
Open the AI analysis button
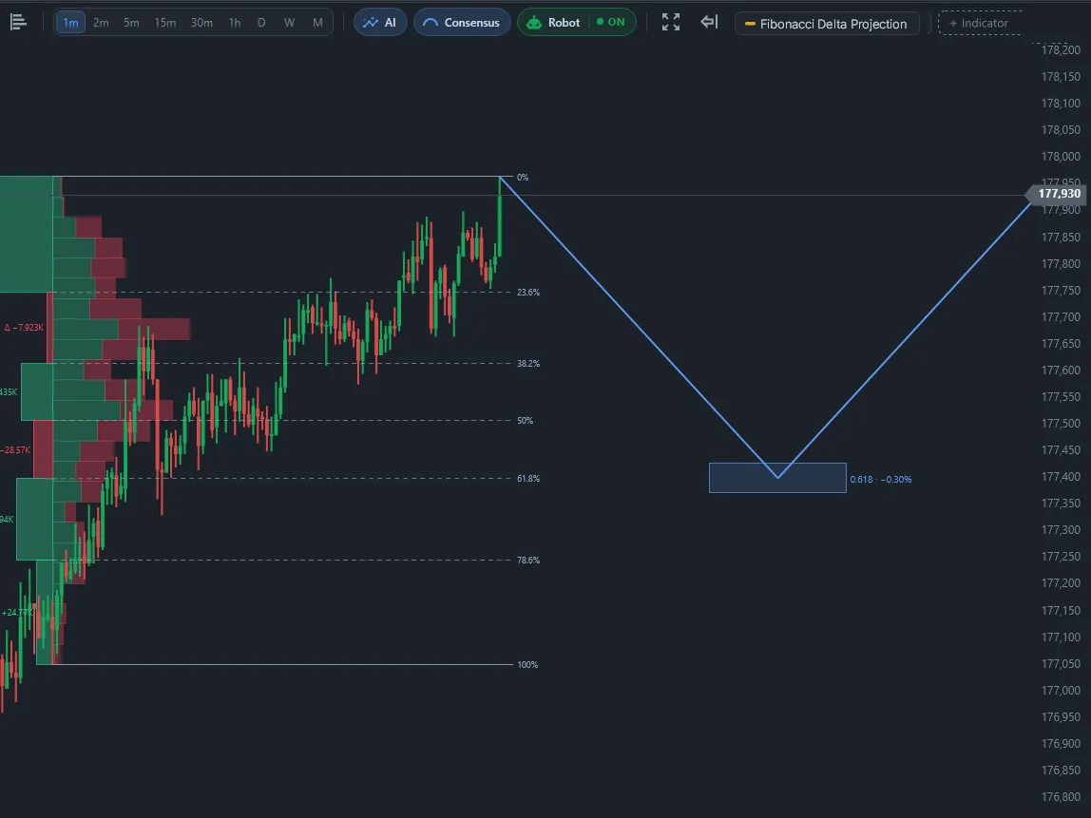(380, 22)
